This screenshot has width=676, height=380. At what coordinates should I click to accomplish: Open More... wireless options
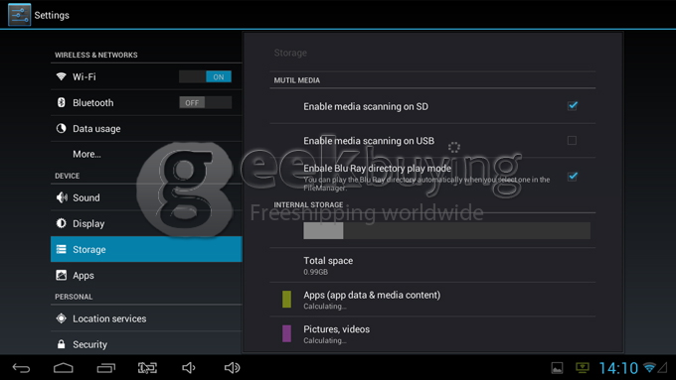146,154
